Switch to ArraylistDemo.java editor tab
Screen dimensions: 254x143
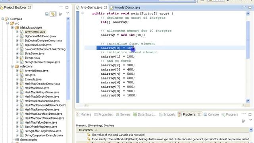(x=127, y=8)
